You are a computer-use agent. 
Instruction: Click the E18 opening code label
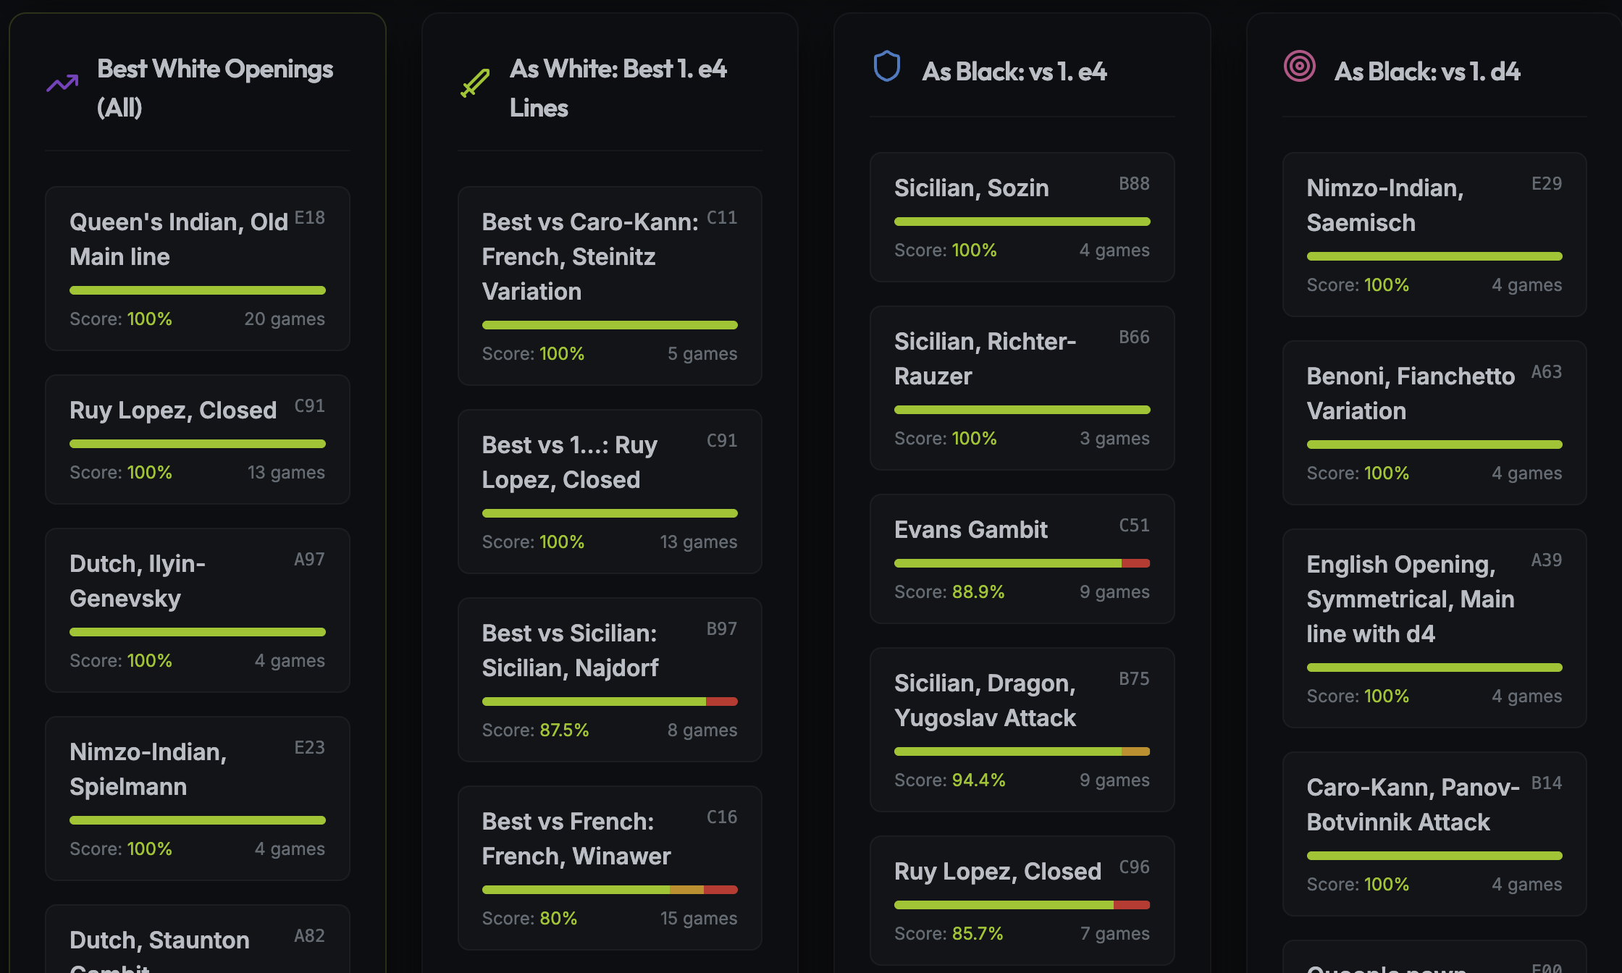[x=310, y=218]
